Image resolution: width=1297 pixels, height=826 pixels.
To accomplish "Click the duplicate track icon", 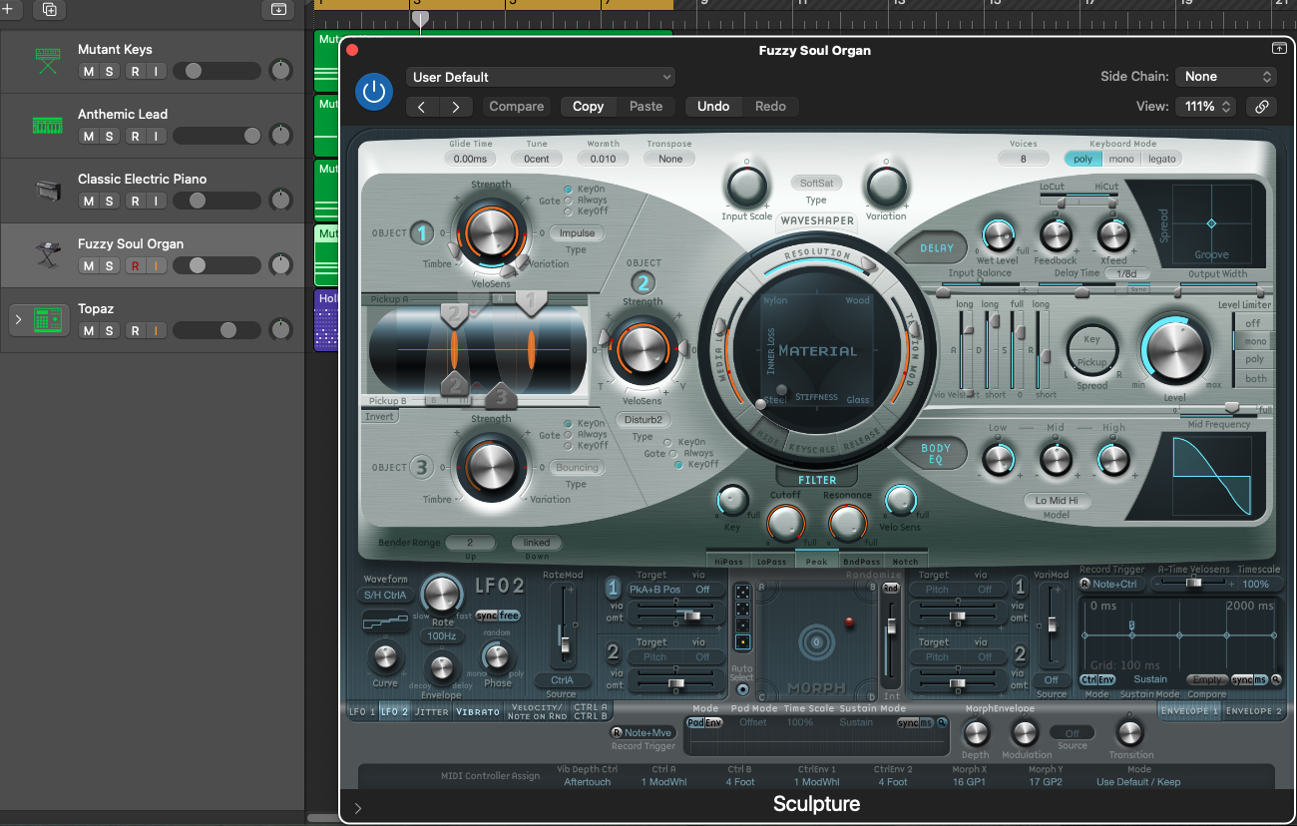I will click(x=50, y=9).
